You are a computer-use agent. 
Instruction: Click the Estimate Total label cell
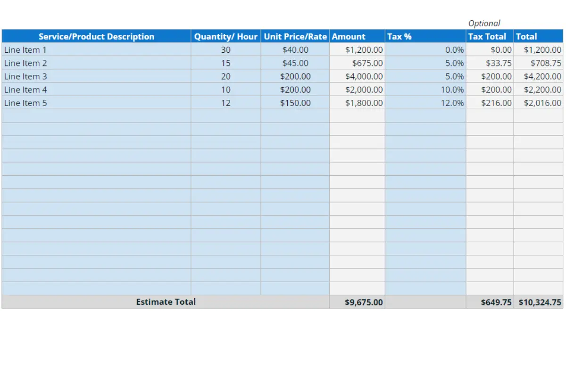pos(166,302)
